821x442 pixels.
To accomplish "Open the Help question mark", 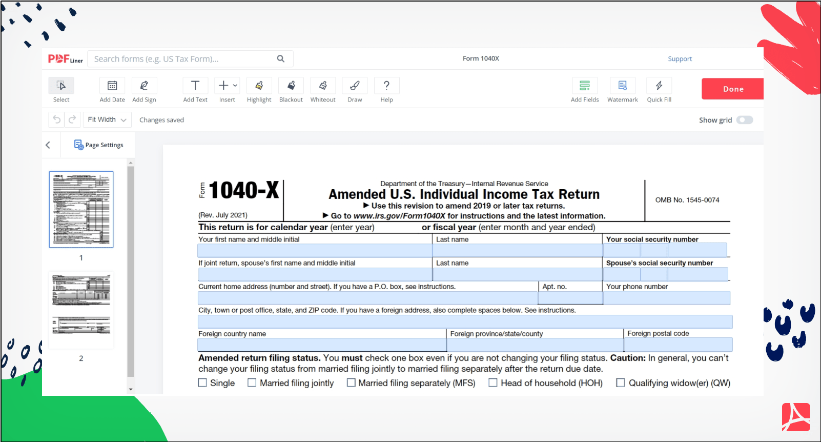I will (387, 86).
